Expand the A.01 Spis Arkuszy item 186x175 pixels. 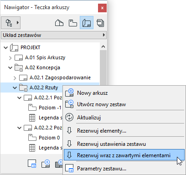[x=10, y=58]
